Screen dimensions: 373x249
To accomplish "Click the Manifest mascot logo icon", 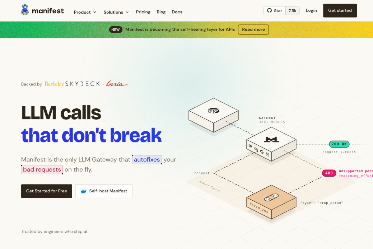I will 25,10.
